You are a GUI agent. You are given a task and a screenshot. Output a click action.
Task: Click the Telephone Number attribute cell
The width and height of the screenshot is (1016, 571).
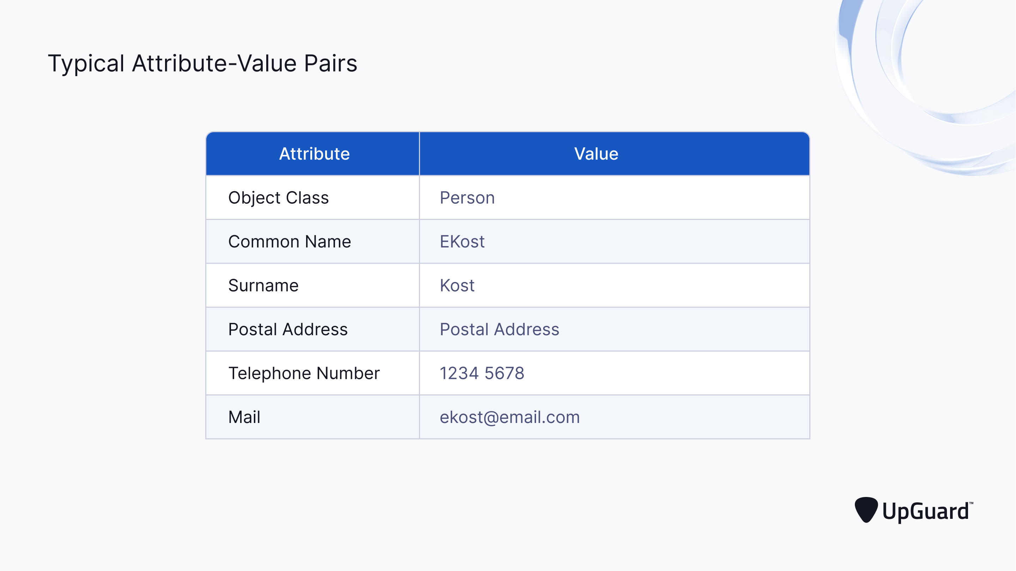[x=304, y=373]
